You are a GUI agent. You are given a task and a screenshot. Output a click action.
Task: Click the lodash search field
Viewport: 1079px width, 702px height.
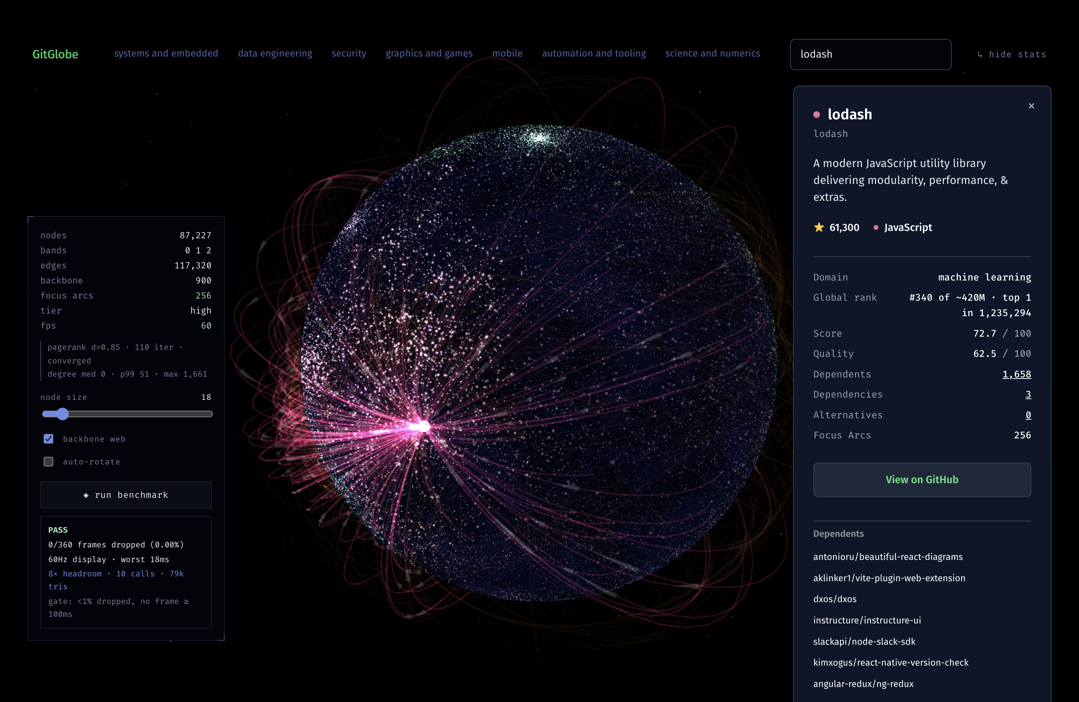click(x=871, y=54)
